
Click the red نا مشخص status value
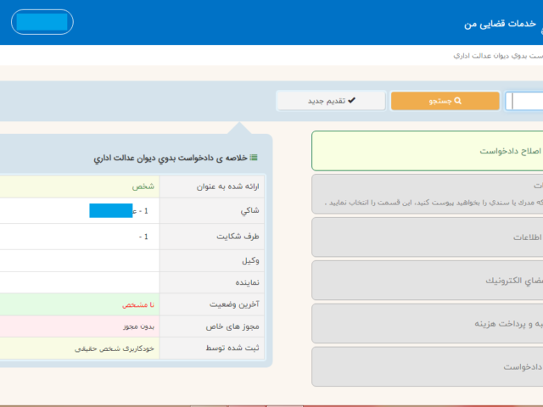137,303
